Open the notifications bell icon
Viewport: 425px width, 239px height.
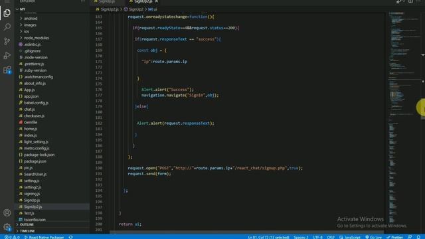pyautogui.click(x=419, y=237)
